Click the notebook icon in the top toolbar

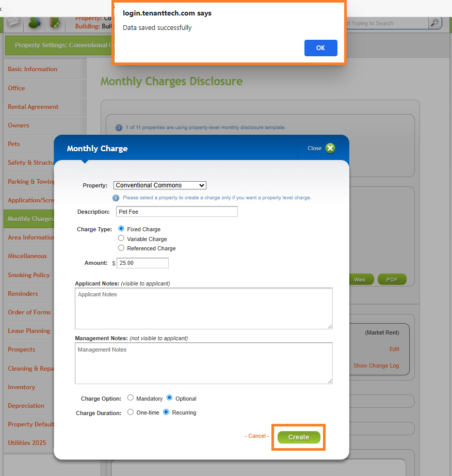pyautogui.click(x=55, y=23)
